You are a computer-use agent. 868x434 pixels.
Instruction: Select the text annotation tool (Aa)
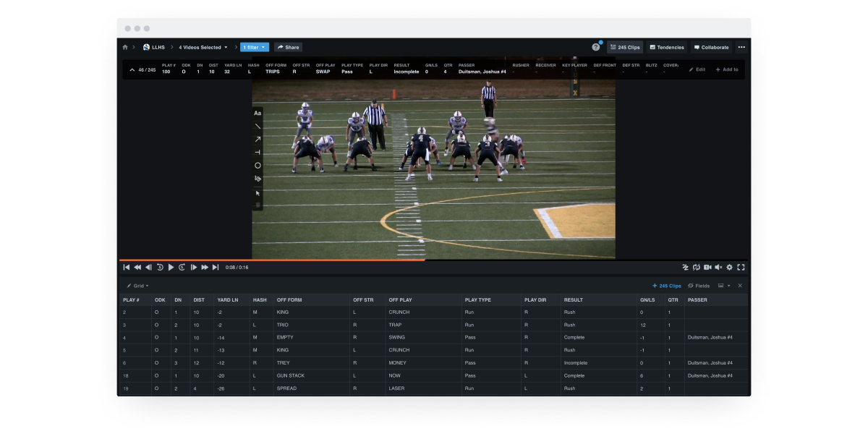(x=258, y=114)
